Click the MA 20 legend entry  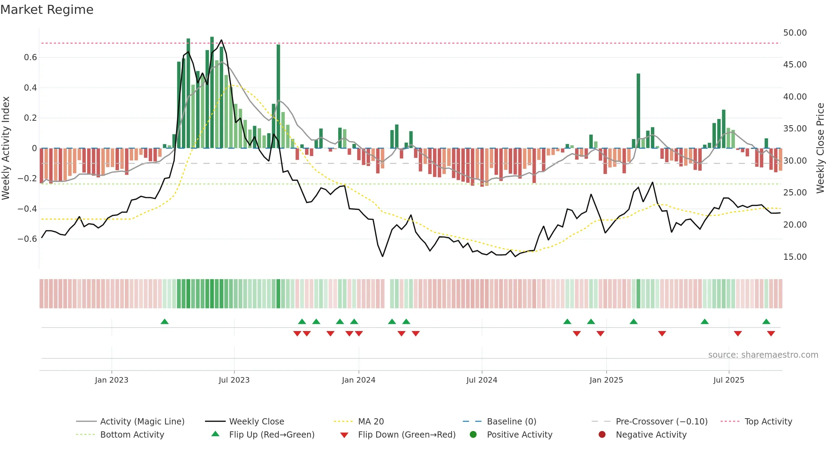[x=359, y=421]
